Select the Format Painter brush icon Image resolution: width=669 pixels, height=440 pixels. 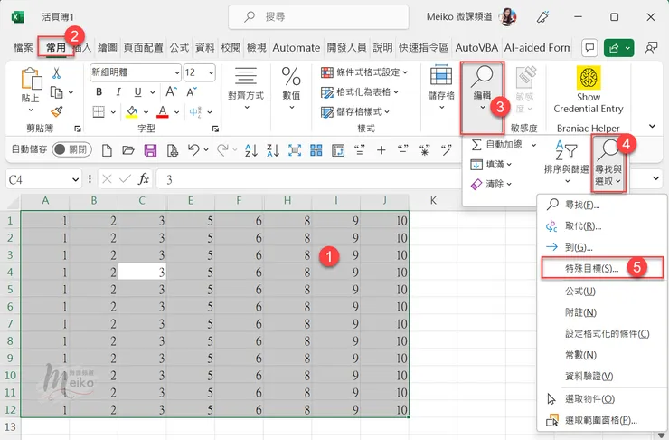(x=57, y=111)
